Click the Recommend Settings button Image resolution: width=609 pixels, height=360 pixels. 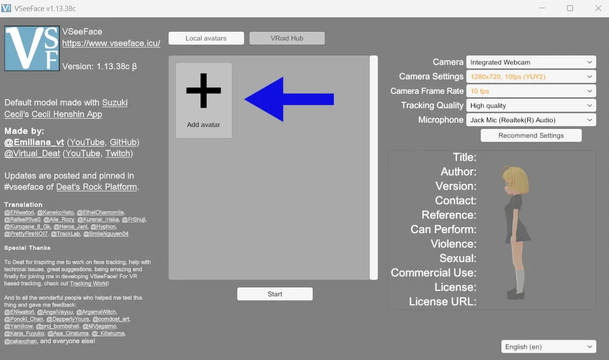(531, 136)
